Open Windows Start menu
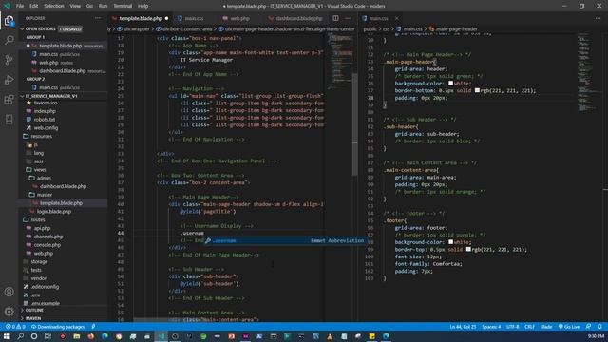This screenshot has width=608, height=342. (7, 336)
